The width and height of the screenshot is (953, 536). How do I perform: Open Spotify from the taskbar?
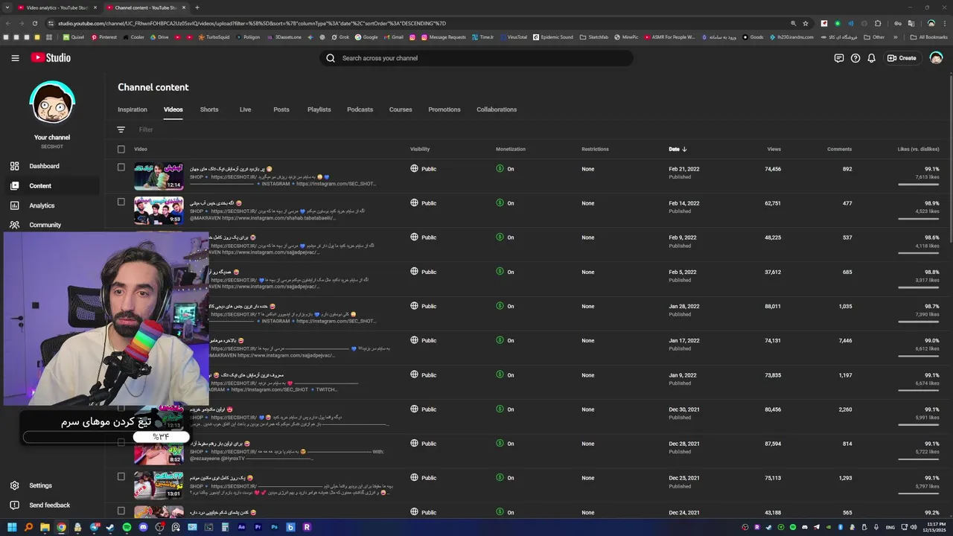[127, 527]
